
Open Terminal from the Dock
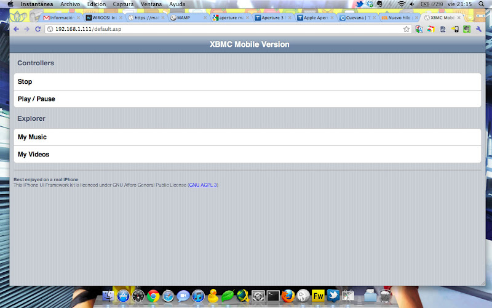[273, 296]
